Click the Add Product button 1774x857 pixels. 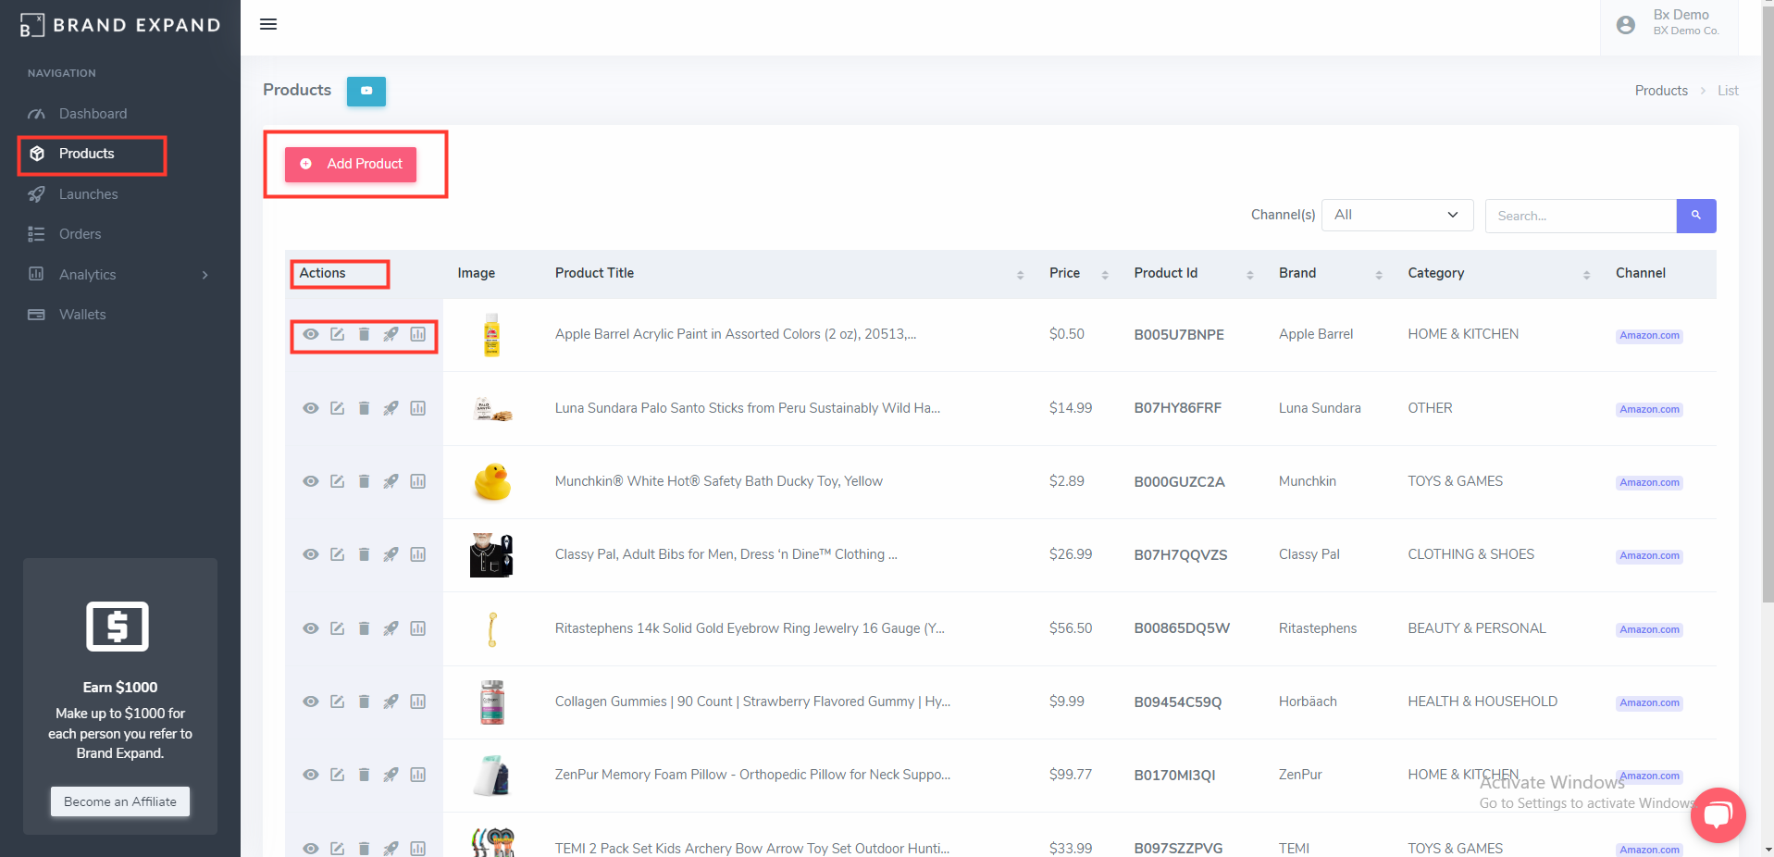[x=351, y=164]
